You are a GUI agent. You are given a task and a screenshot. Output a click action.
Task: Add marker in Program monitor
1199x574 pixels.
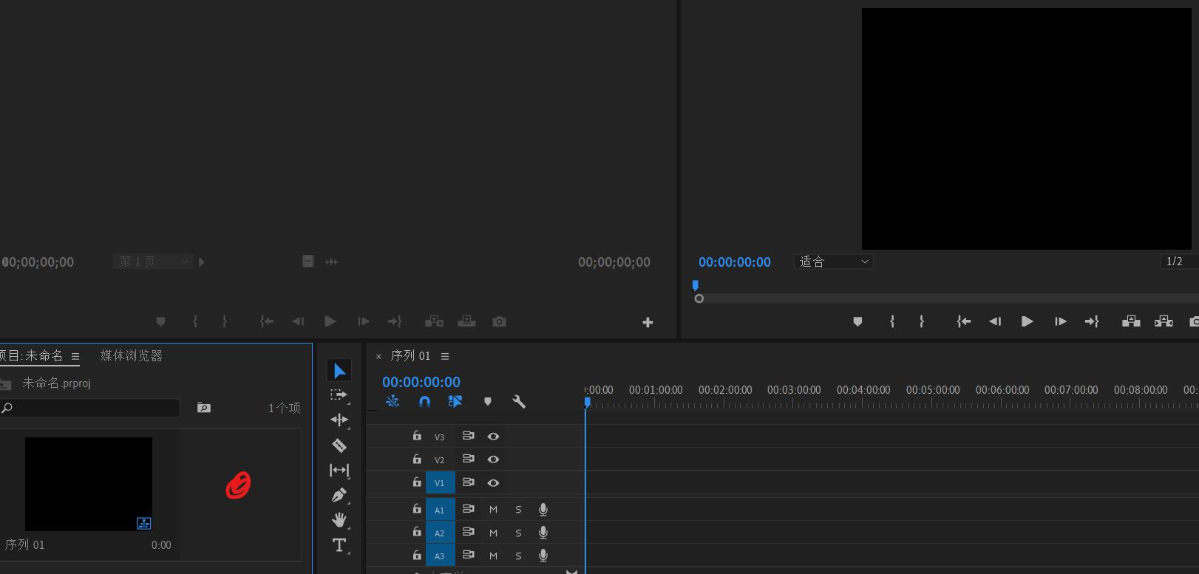pyautogui.click(x=857, y=321)
